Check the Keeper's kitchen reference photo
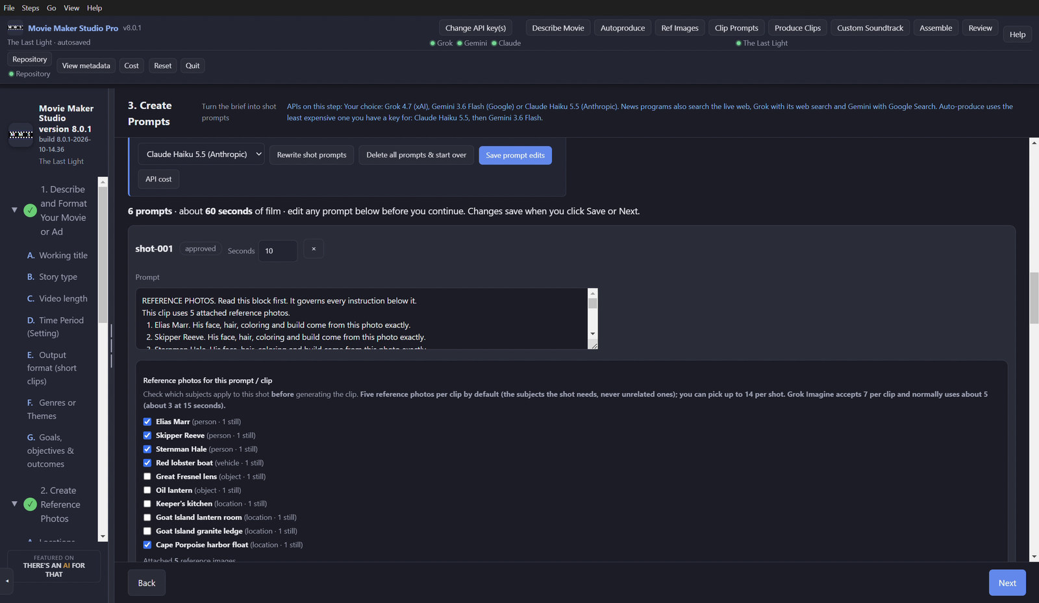 [x=147, y=504]
